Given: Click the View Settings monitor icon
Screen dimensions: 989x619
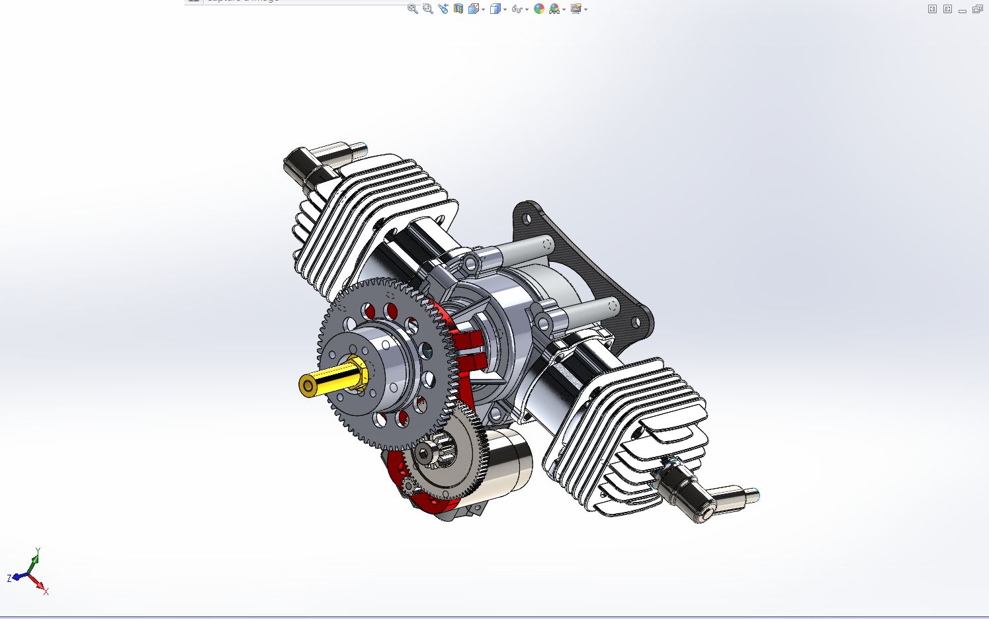Looking at the screenshot, I should coord(576,9).
